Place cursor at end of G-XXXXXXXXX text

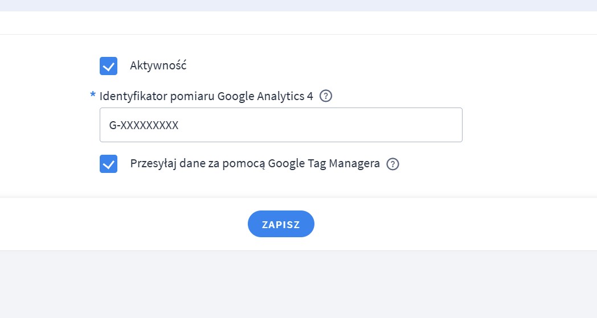[x=179, y=125]
